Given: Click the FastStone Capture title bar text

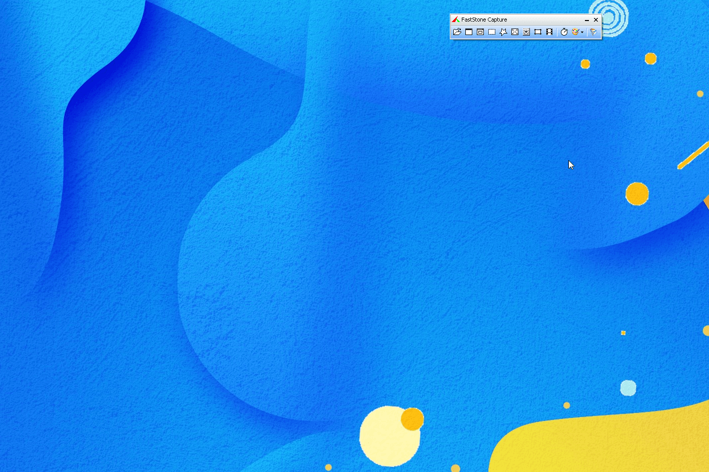Looking at the screenshot, I should pos(484,20).
